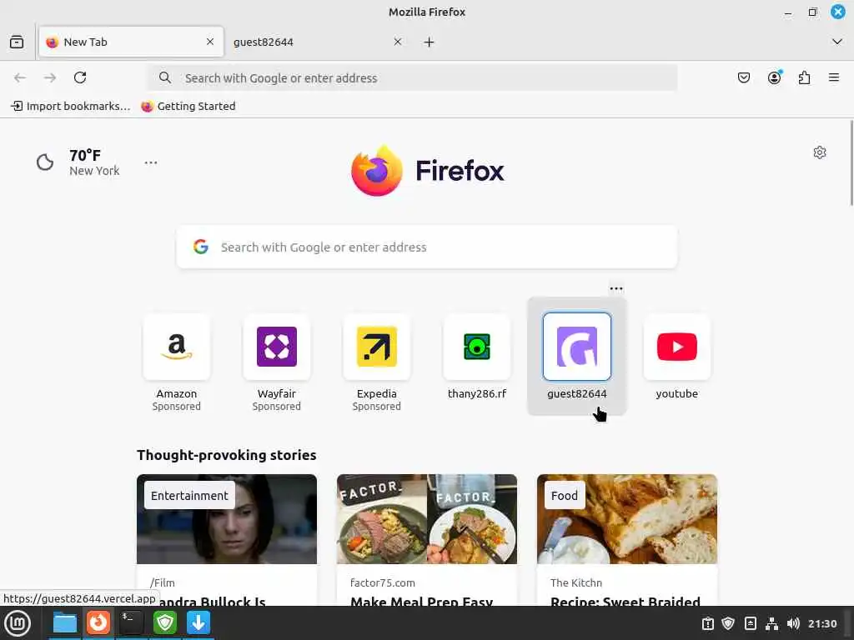Reload the current page
The image size is (854, 640).
pos(80,77)
